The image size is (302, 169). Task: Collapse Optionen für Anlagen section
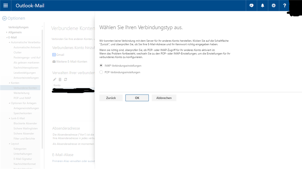pyautogui.click(x=9, y=103)
